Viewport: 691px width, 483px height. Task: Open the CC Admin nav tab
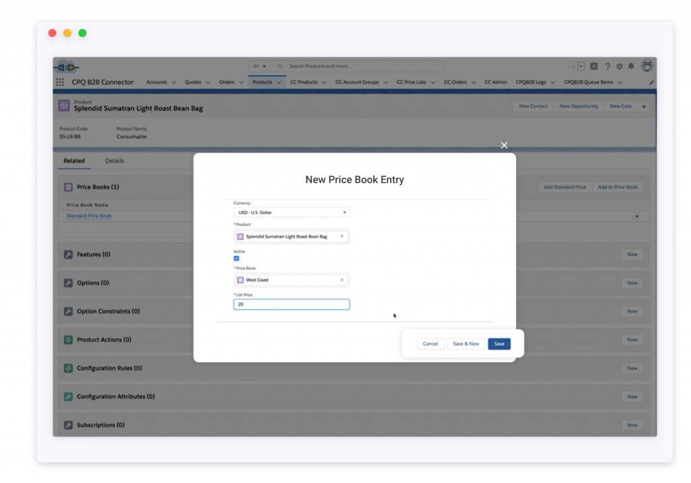[496, 82]
